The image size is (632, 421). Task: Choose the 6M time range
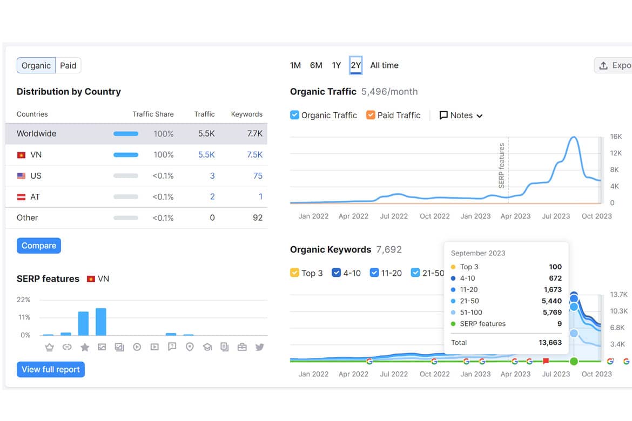point(316,65)
